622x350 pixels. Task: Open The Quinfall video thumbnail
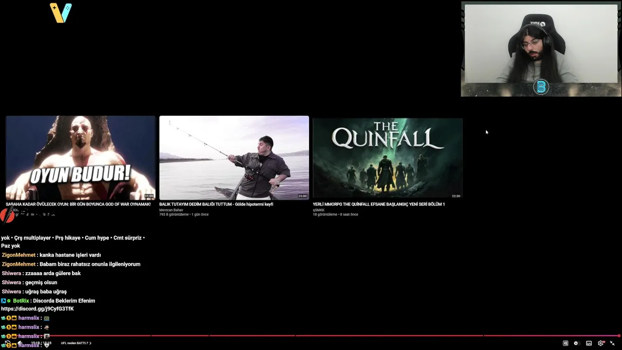(x=388, y=157)
